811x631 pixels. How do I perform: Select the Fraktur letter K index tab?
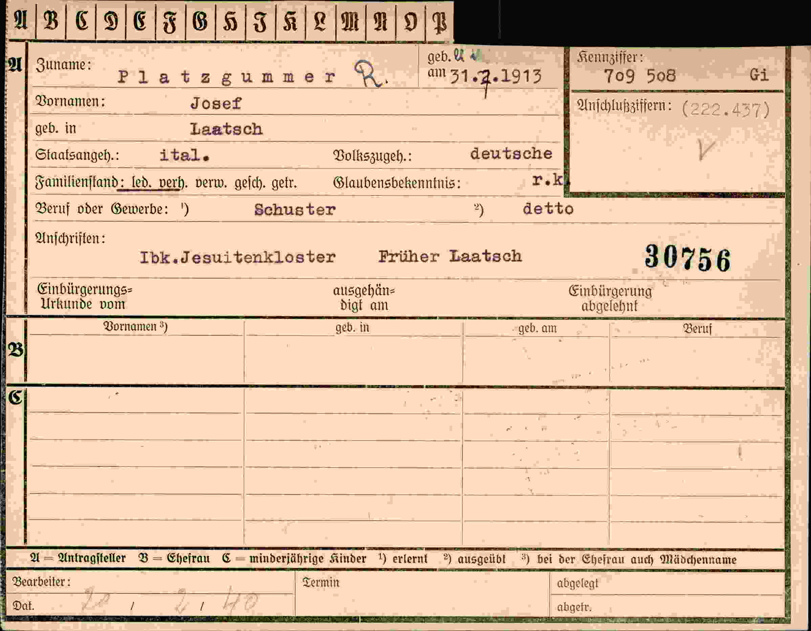pyautogui.click(x=291, y=21)
